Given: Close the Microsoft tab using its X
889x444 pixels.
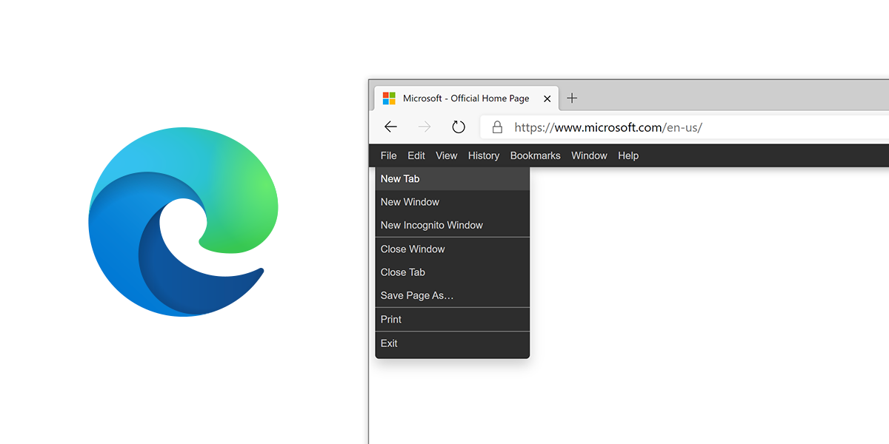Looking at the screenshot, I should click(x=547, y=98).
